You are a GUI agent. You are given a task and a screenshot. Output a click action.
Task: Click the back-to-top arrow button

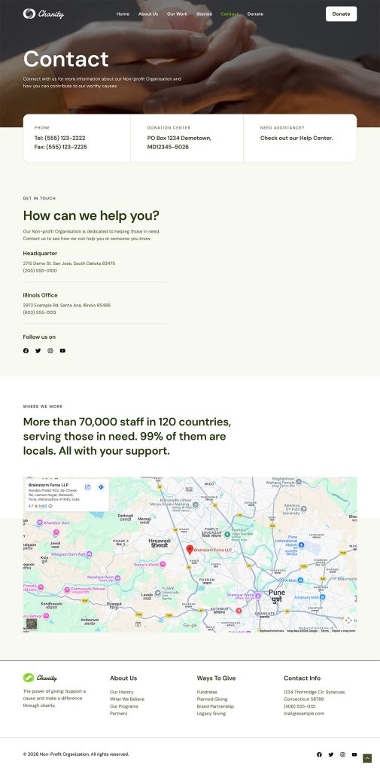pyautogui.click(x=366, y=758)
